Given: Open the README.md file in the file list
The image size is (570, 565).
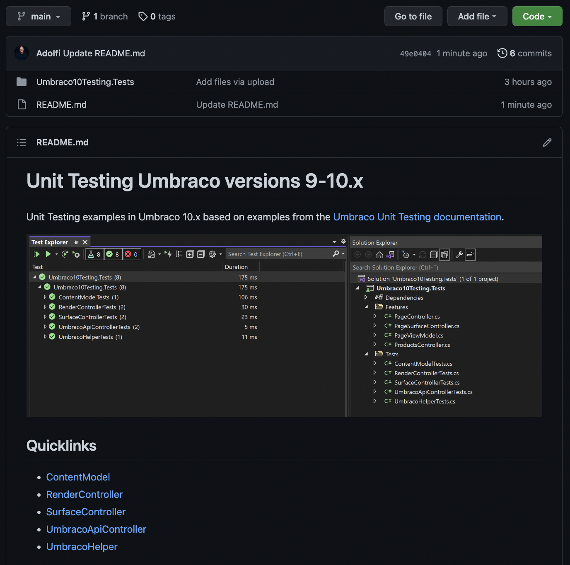Looking at the screenshot, I should click(x=61, y=105).
